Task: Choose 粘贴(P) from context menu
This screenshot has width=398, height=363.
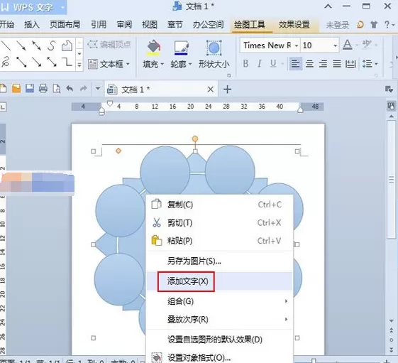Action: 220,241
